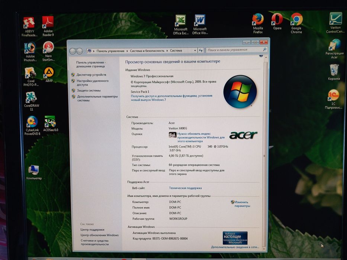Screen dimensions: 347x260
Task: Launch 1C Підприємство desktop icon
Action: click(333, 99)
